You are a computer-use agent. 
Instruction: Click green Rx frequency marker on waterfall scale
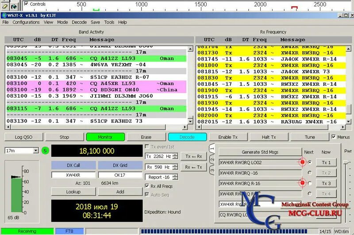(96, 9)
